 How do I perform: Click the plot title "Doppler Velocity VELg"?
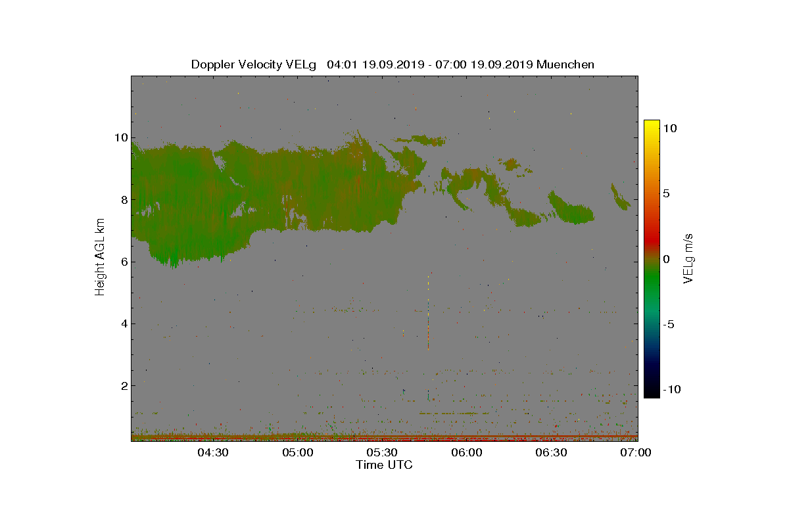coord(254,64)
